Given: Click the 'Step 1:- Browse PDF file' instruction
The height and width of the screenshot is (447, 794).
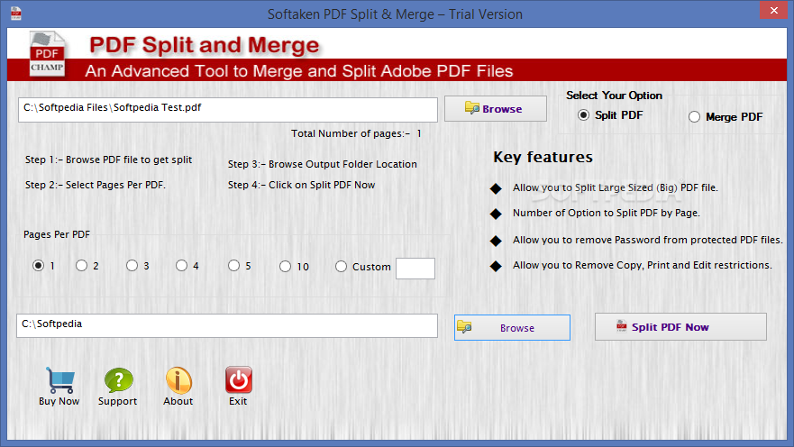Looking at the screenshot, I should pos(108,160).
